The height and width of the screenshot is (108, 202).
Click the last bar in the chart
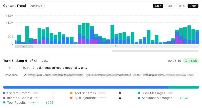tap(197, 37)
